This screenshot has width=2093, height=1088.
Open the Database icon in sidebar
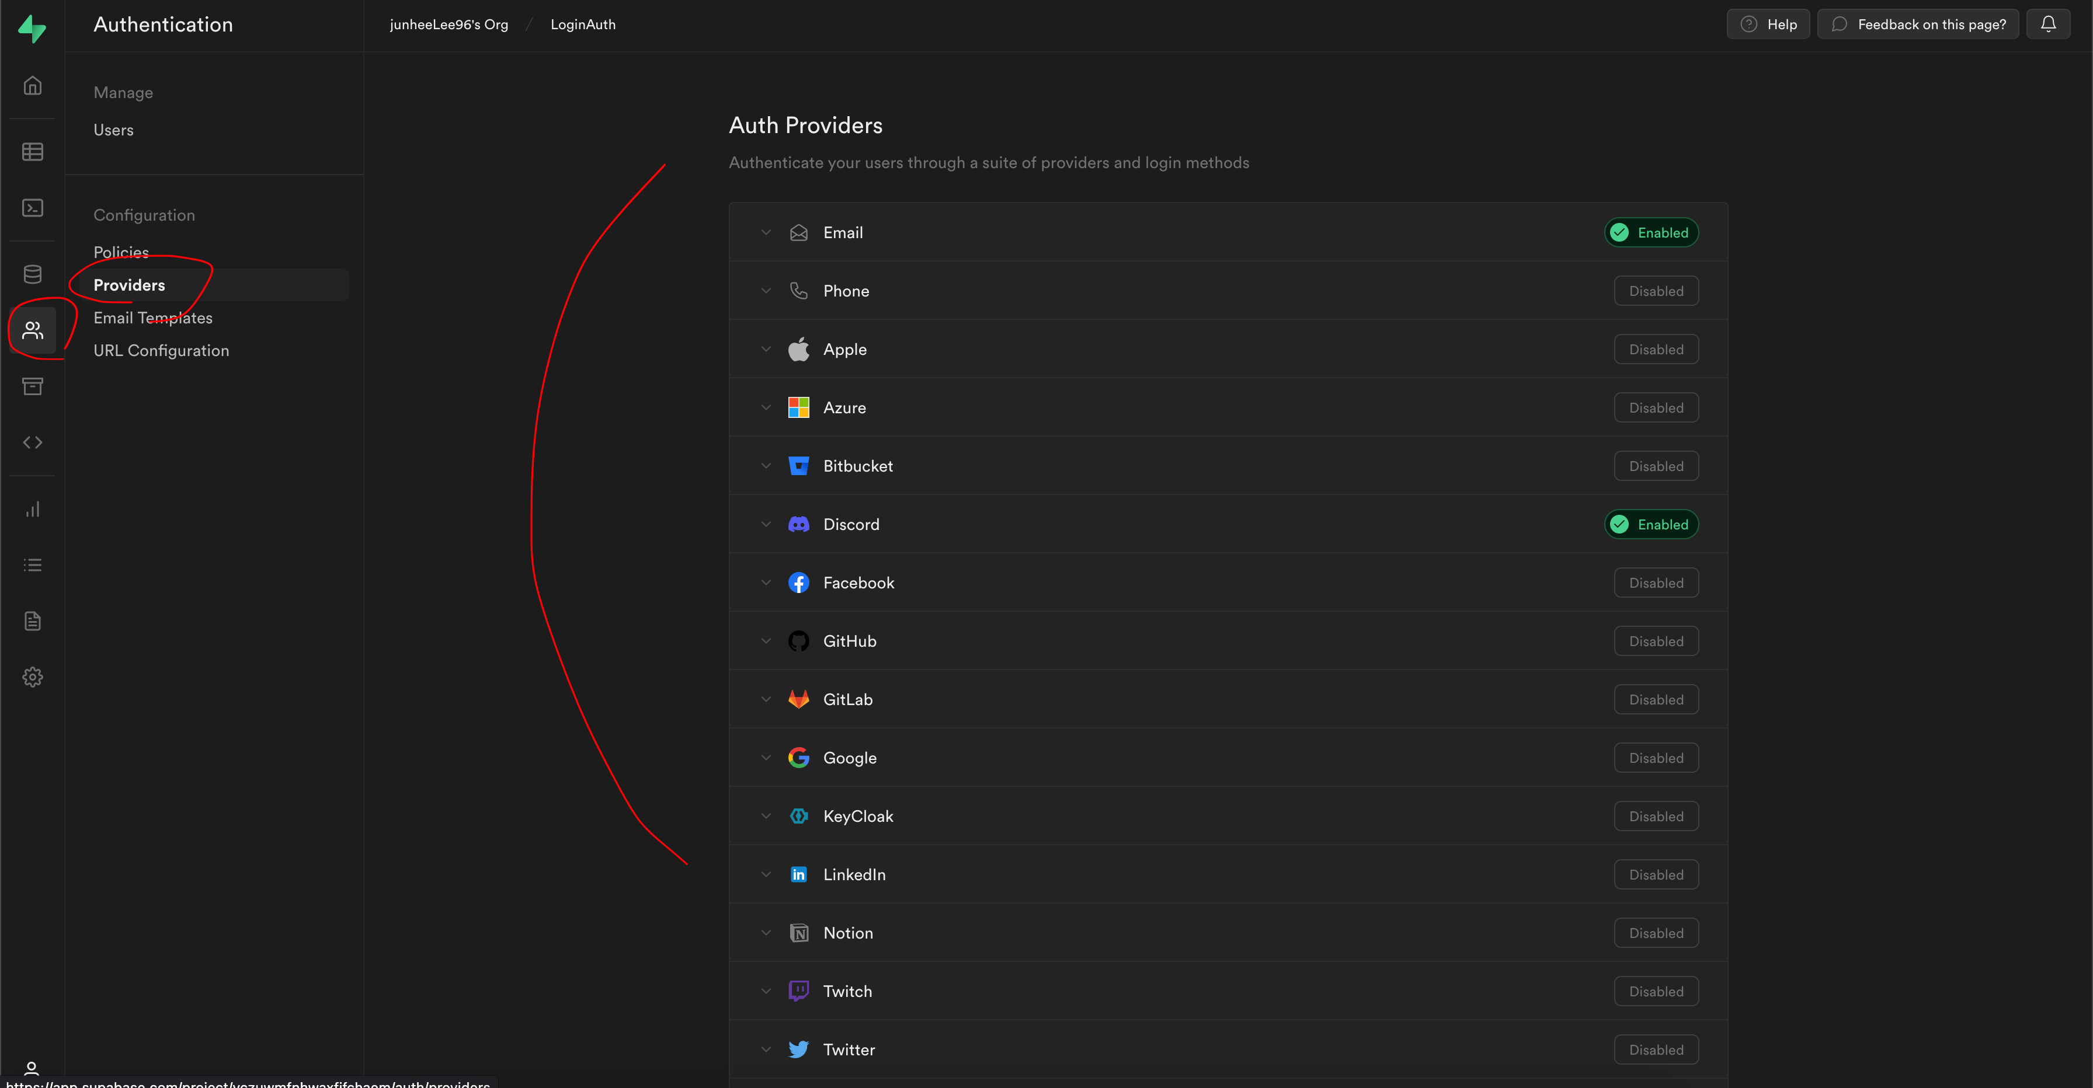tap(33, 274)
